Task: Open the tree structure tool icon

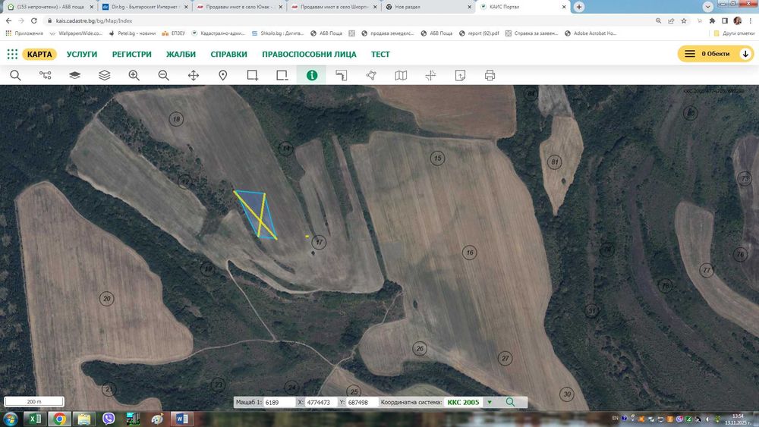Action: click(x=45, y=75)
